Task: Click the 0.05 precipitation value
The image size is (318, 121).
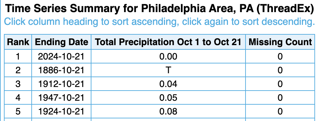Action: [168, 98]
